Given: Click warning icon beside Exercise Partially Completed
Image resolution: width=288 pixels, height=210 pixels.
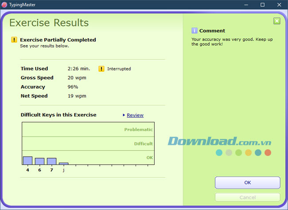Looking at the screenshot, I should tap(14, 40).
